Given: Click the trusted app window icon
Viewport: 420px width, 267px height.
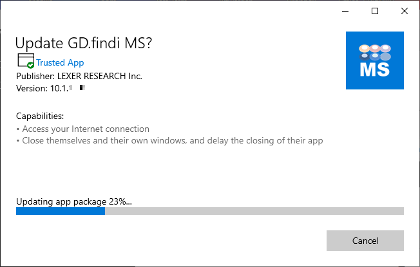Looking at the screenshot, I should 25,61.
